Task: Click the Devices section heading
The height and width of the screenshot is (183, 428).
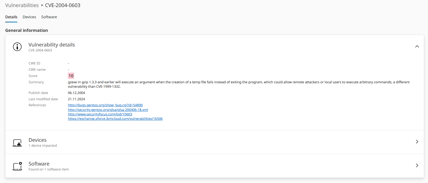Action: (x=37, y=140)
